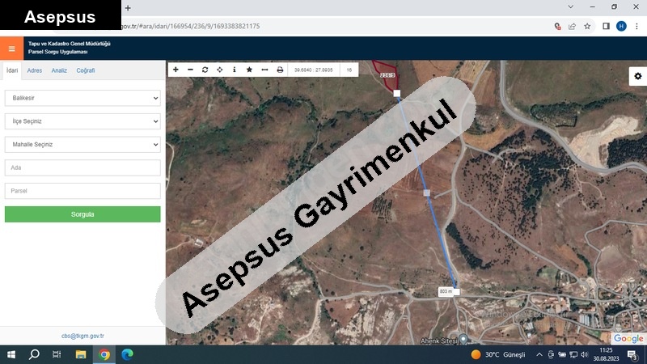Viewport: 647px width, 364px height.
Task: Switch to the Adres tab
Action: (35, 70)
